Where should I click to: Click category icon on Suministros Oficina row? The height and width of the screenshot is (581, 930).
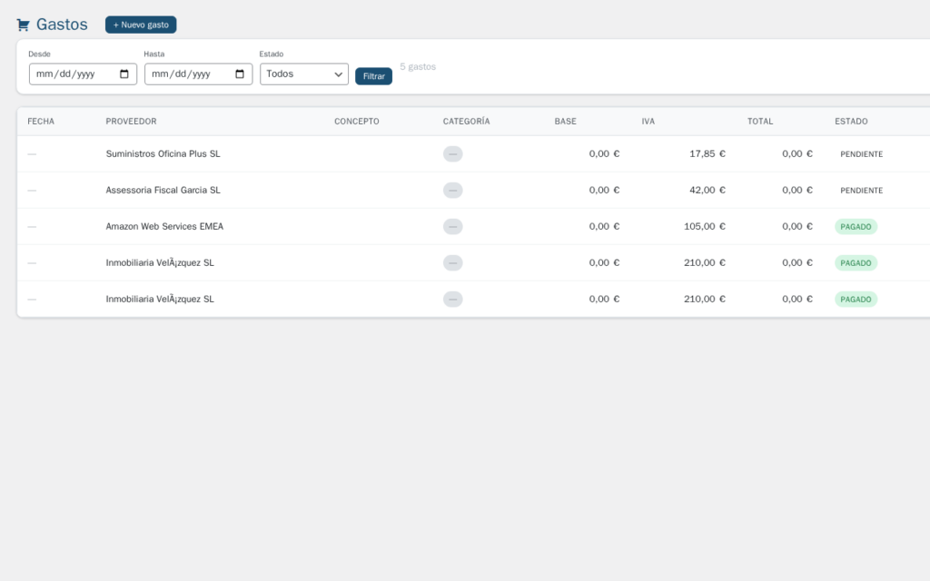pos(452,153)
